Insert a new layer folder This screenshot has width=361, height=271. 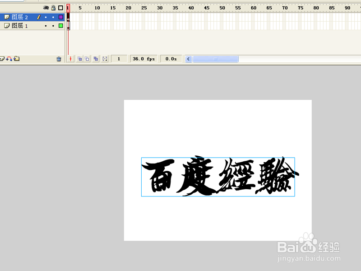(x=16, y=59)
